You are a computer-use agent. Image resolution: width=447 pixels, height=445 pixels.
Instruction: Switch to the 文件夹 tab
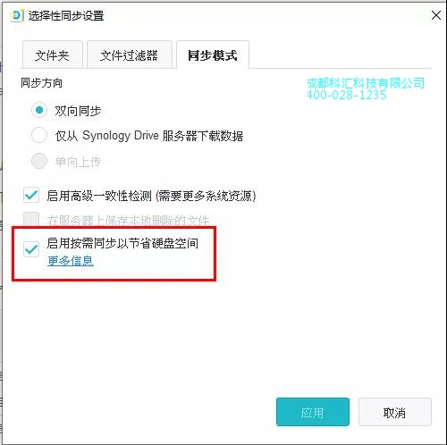(x=52, y=55)
